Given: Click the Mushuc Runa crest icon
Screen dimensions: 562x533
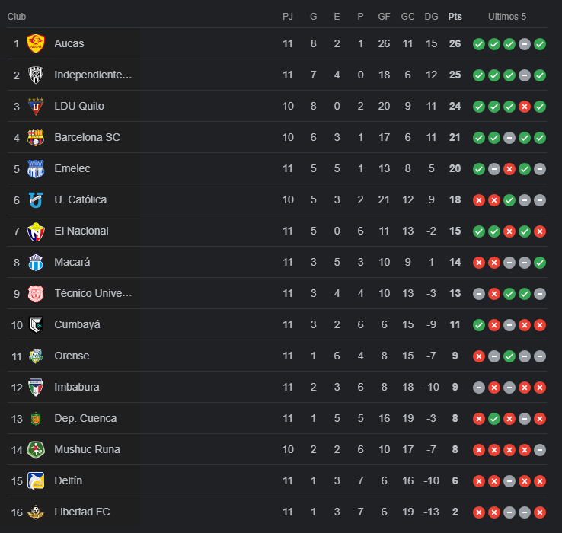Looking at the screenshot, I should tap(36, 449).
